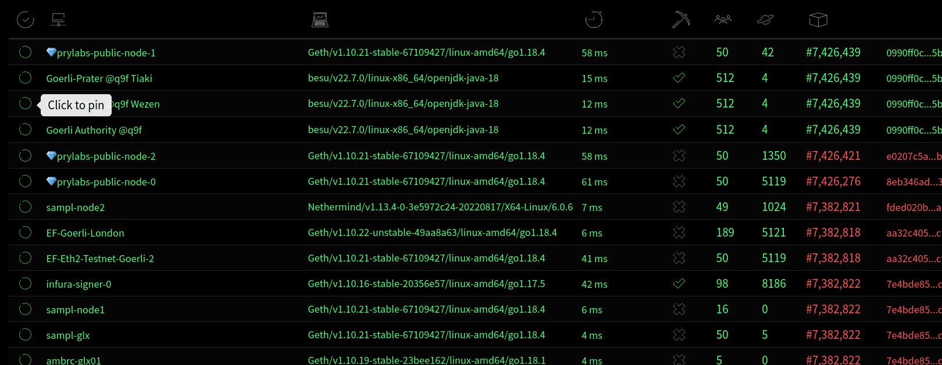942x365 pixels.
Task: Click block hash 8eb346ad
Action: pos(914,182)
